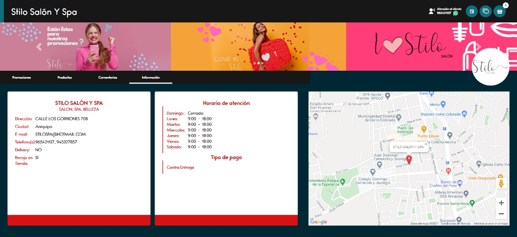The height and width of the screenshot is (237, 517).
Task: Click the orange Love is Stilo banner
Action: pyautogui.click(x=258, y=47)
